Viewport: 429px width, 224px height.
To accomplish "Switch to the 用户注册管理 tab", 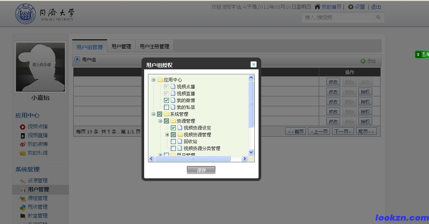I will tap(154, 46).
